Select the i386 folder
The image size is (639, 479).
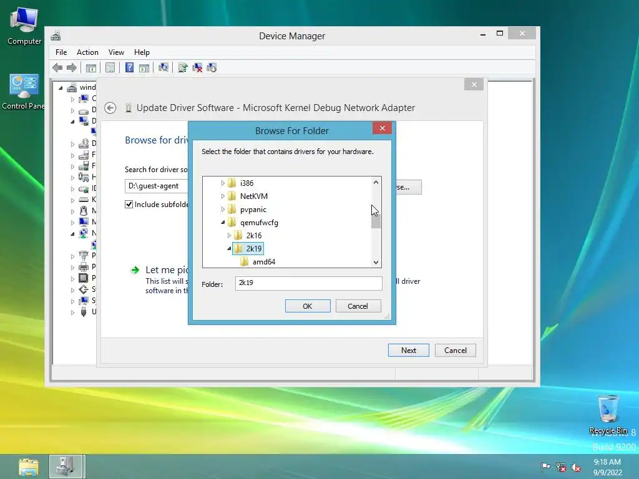tap(246, 183)
